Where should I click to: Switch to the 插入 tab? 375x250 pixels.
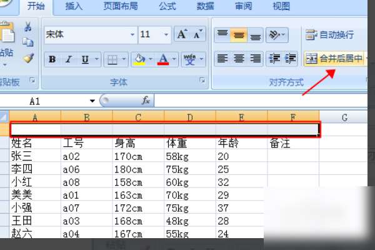74,6
